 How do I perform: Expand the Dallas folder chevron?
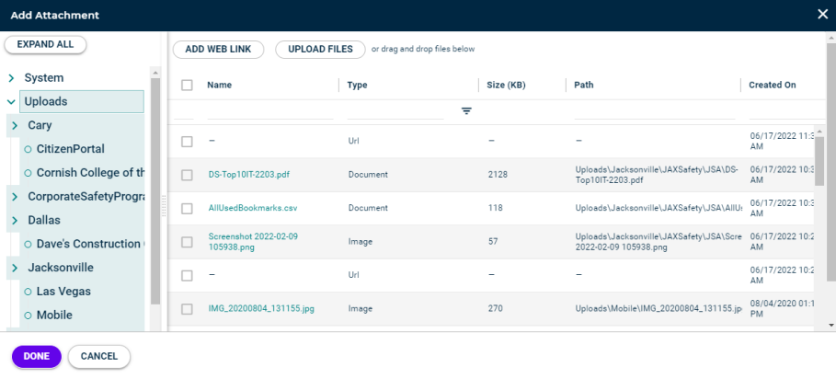pyautogui.click(x=15, y=221)
